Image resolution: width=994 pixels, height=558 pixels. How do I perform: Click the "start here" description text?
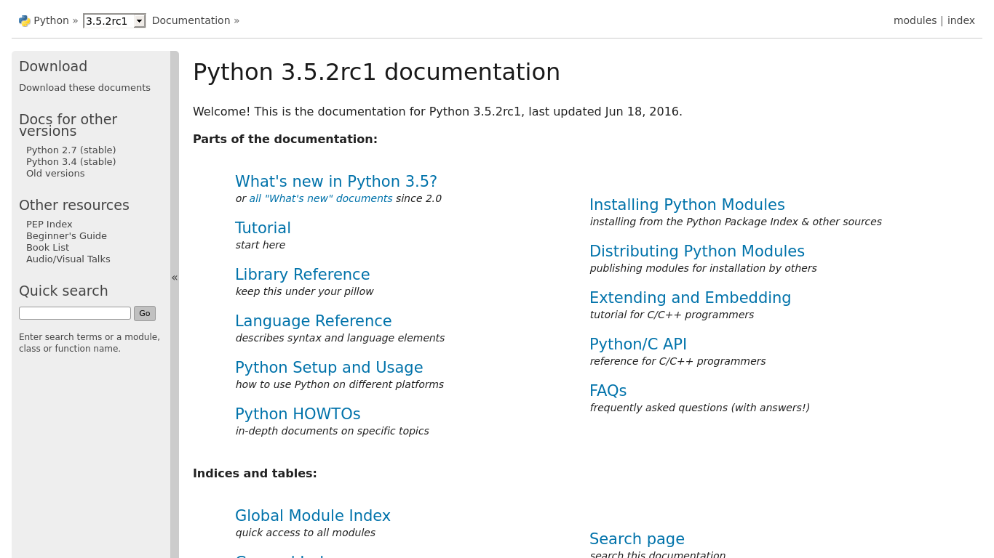[261, 245]
